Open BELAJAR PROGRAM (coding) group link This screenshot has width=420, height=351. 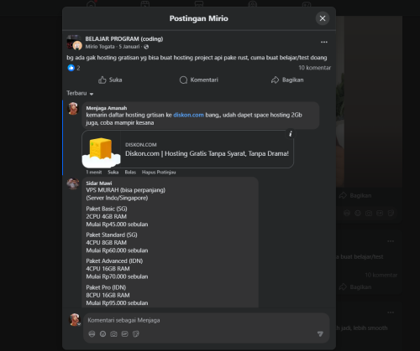click(124, 39)
